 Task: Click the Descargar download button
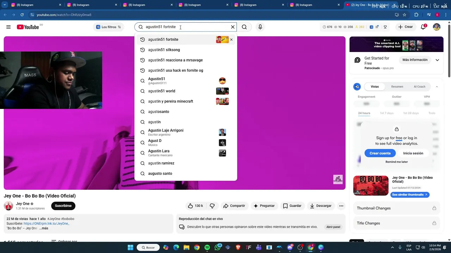321,206
